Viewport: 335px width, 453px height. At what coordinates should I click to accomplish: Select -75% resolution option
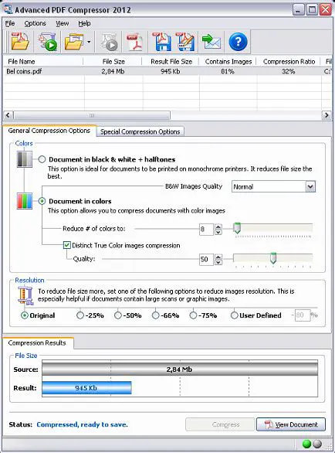tap(193, 315)
